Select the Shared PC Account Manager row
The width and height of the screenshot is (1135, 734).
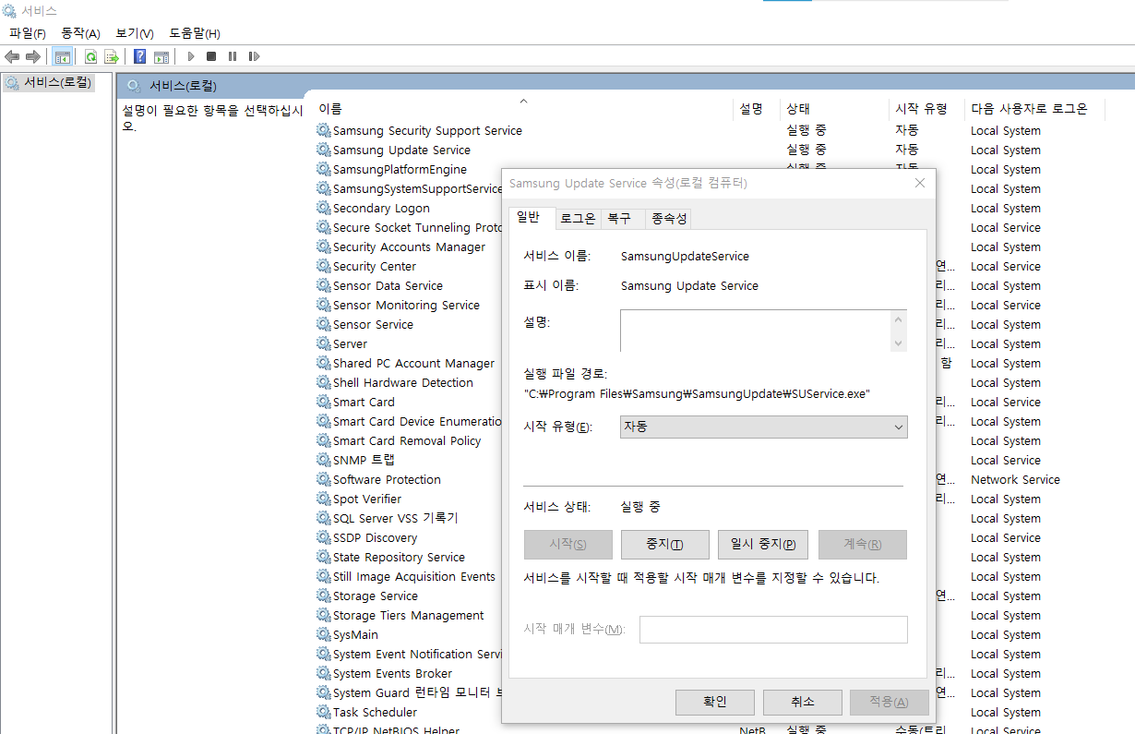(x=413, y=363)
